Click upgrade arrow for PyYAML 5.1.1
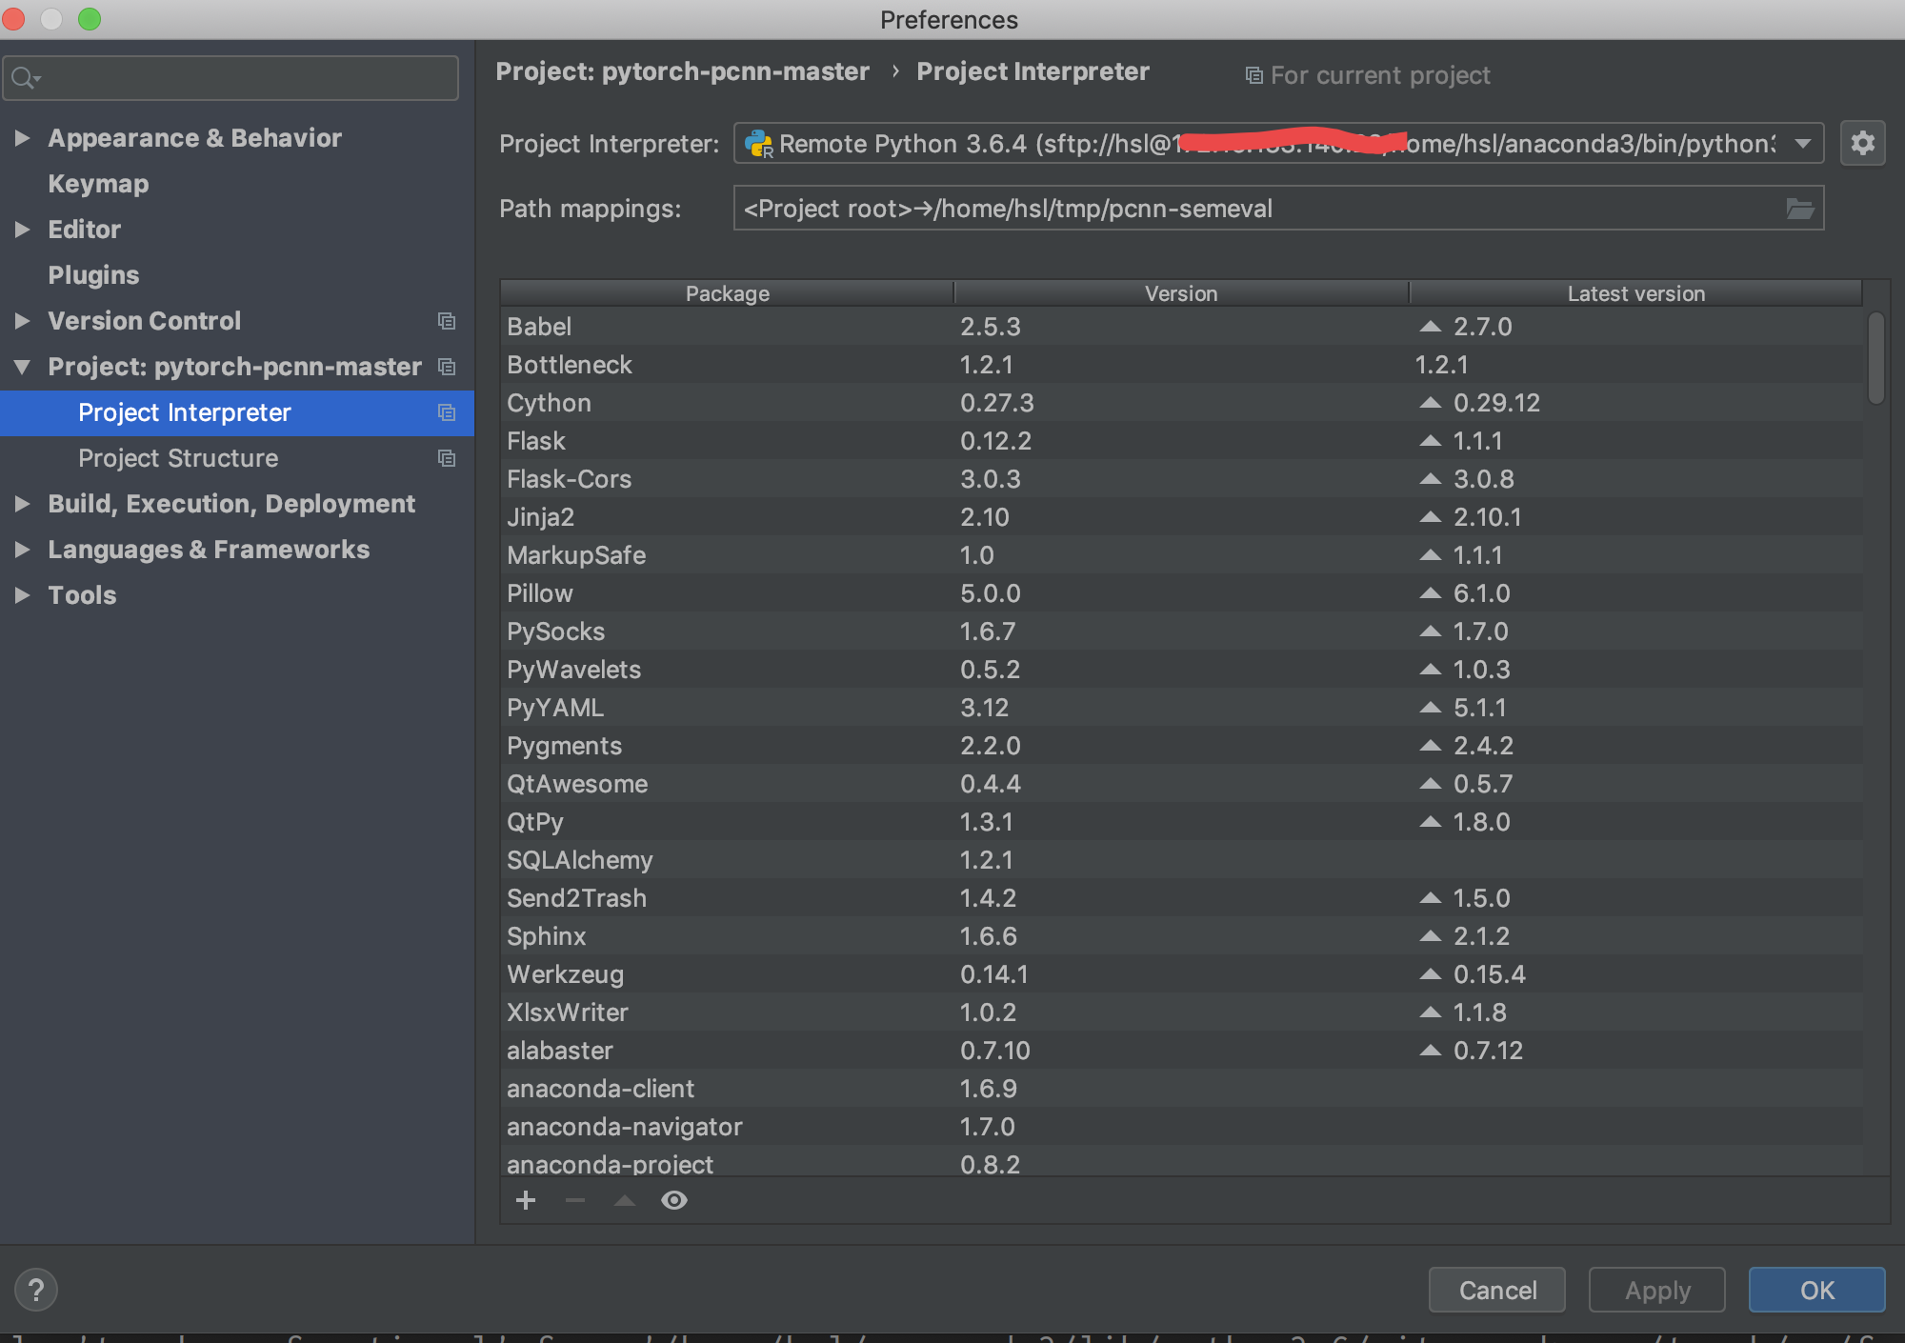1905x1343 pixels. tap(1430, 707)
